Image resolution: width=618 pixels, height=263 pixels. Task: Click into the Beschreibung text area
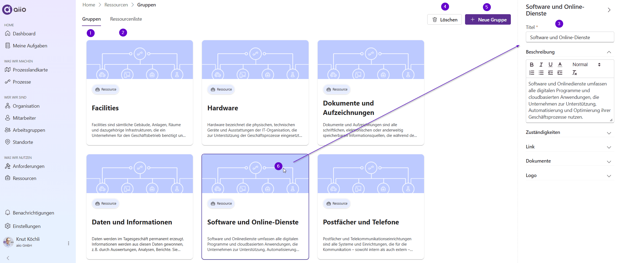tap(570, 100)
